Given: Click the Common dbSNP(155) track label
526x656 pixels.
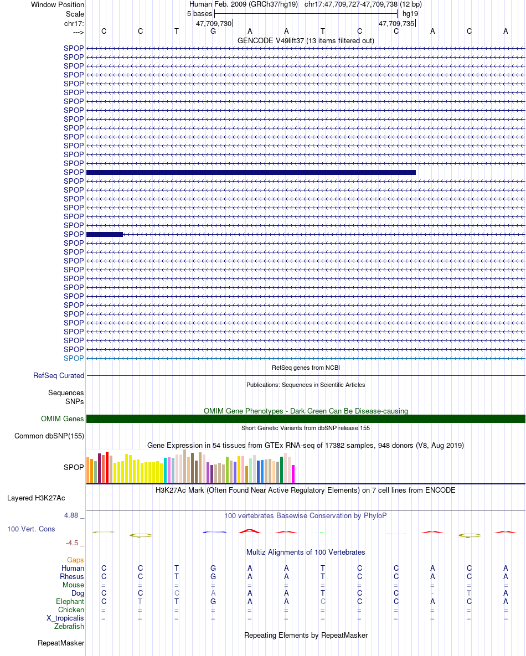Looking at the screenshot, I should (49, 436).
